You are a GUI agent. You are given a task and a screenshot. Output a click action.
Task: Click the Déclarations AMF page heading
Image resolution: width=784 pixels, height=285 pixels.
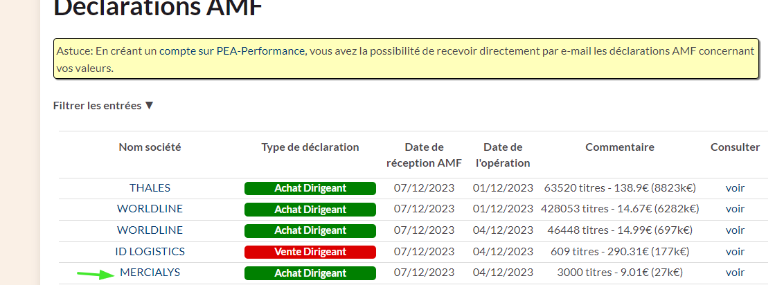(158, 8)
